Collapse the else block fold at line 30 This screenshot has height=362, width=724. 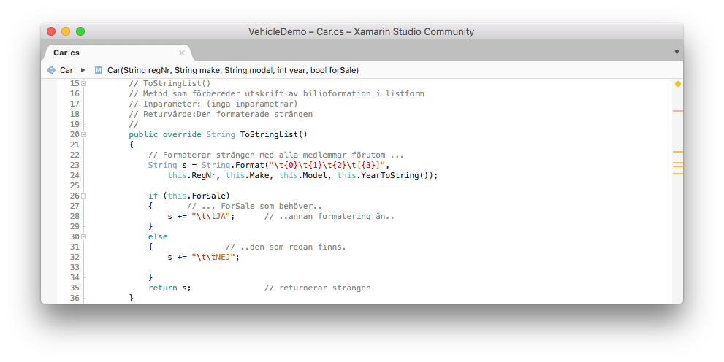(x=83, y=236)
